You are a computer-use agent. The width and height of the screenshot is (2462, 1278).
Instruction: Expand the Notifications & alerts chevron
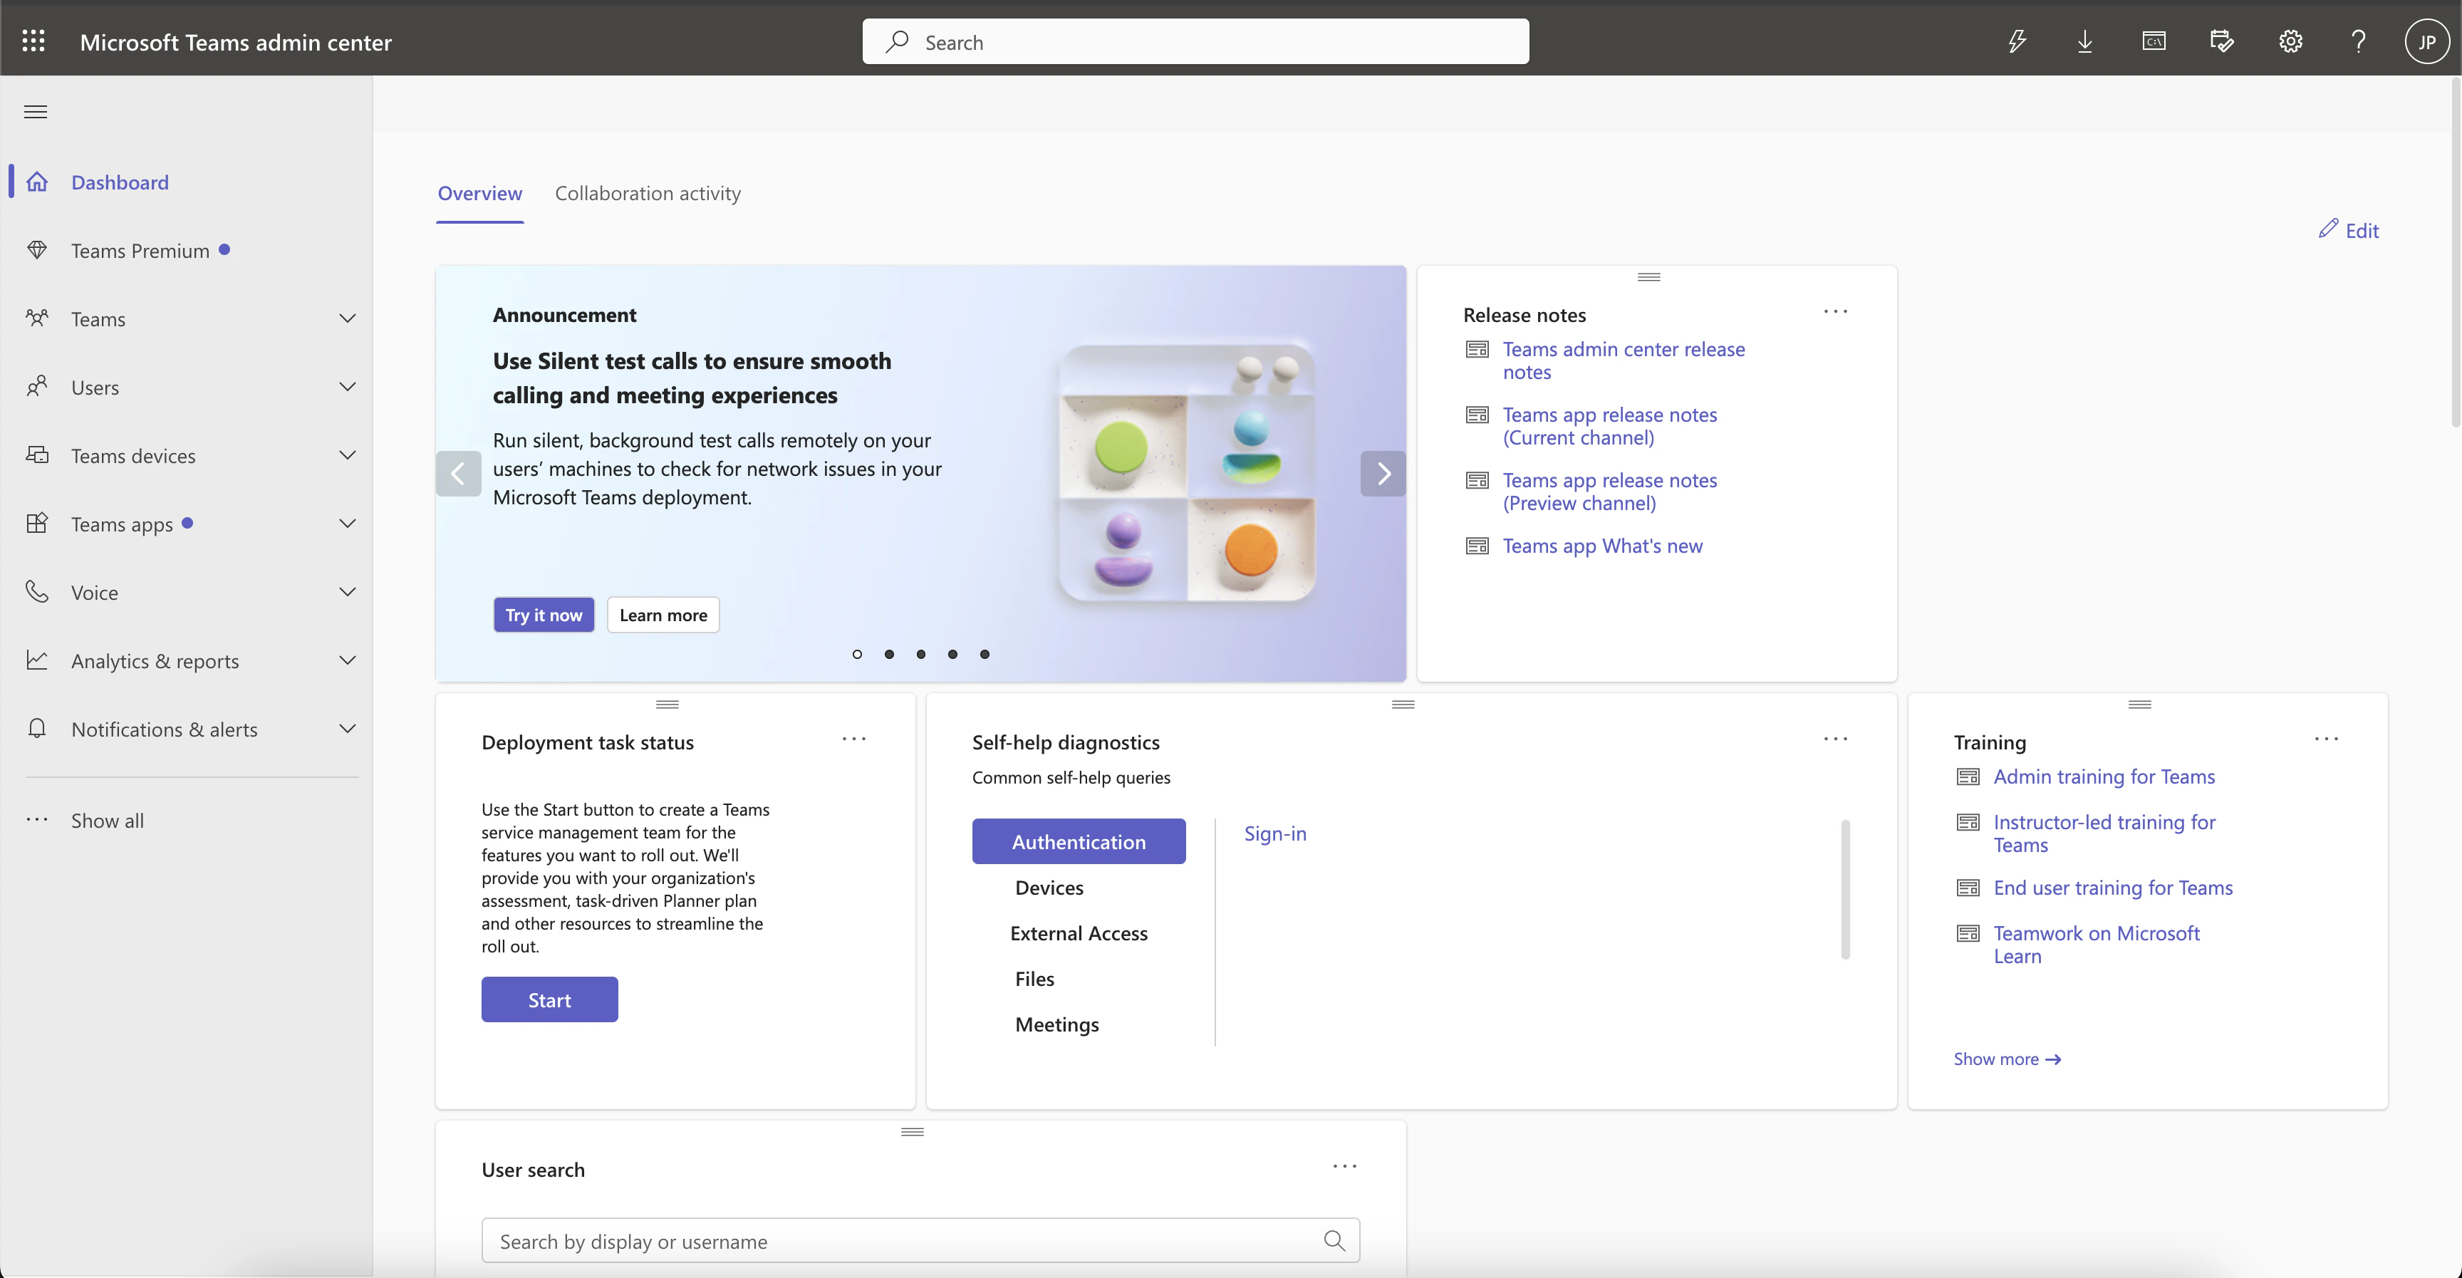pos(348,728)
